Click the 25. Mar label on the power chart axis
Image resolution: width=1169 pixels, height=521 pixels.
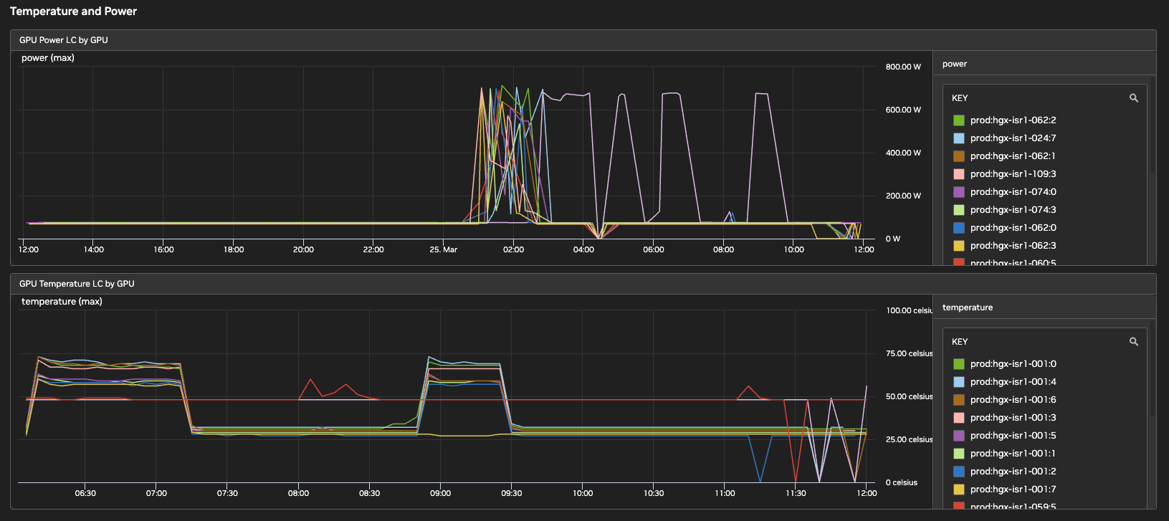[x=444, y=249]
